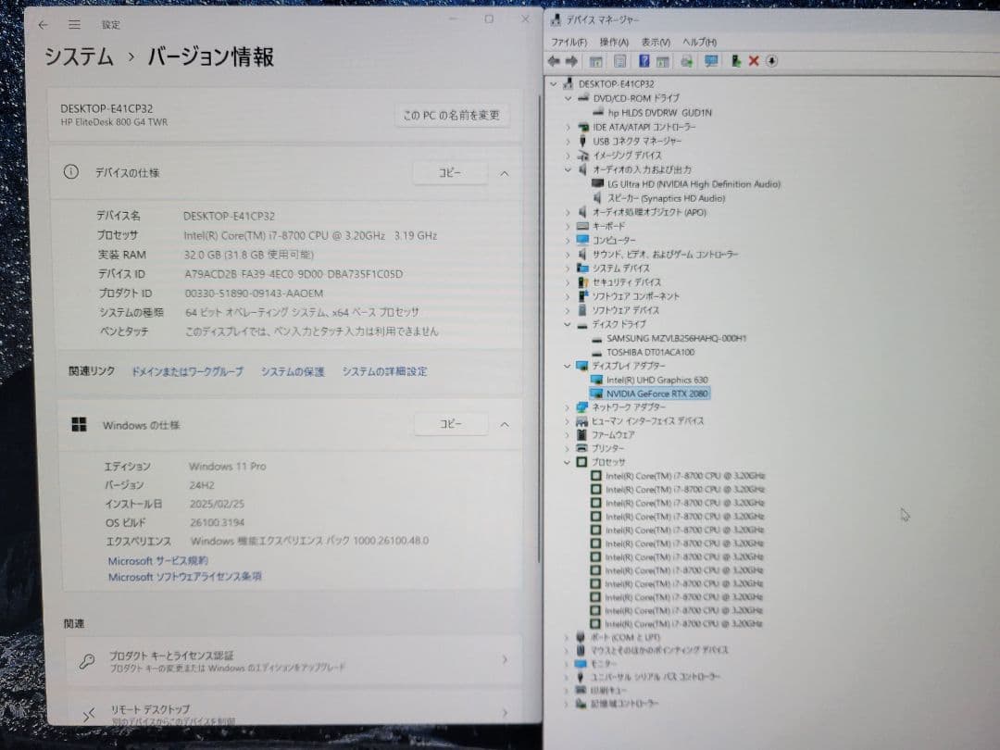The height and width of the screenshot is (750, 1000).
Task: Open the ヘルプ(H) menu in Device Manager
Action: click(x=700, y=42)
